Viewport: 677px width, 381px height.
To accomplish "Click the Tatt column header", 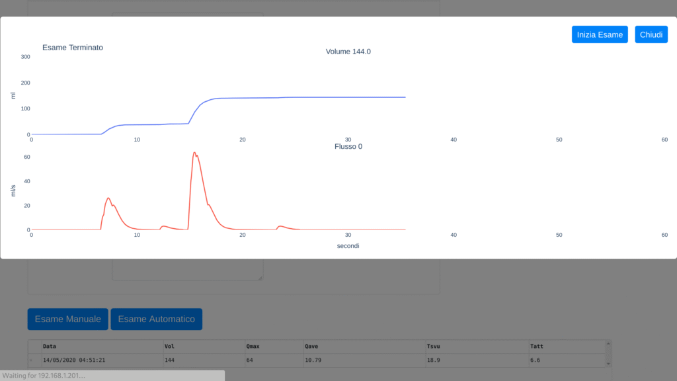I will 534,346.
